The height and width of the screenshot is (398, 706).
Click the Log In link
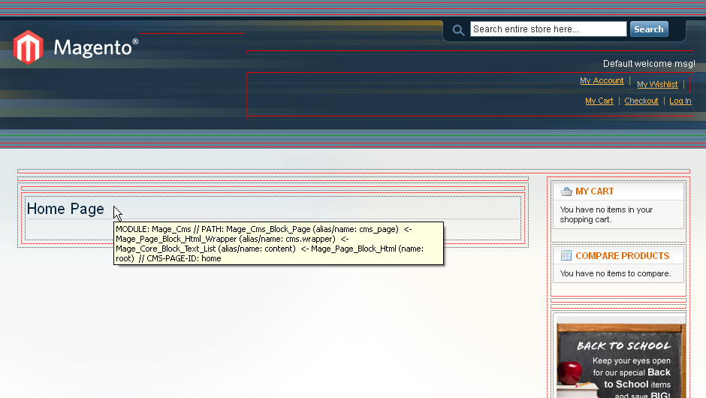tap(680, 101)
